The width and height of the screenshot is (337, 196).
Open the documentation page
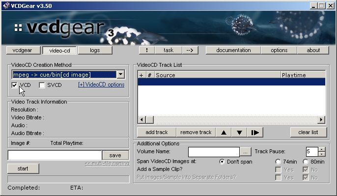click(233, 50)
